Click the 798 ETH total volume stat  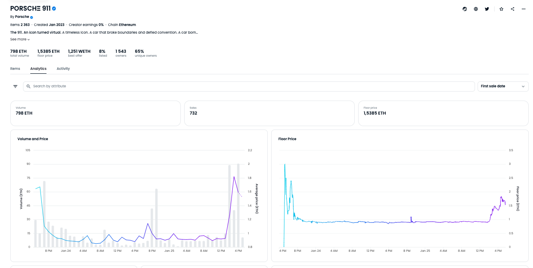[x=20, y=53]
